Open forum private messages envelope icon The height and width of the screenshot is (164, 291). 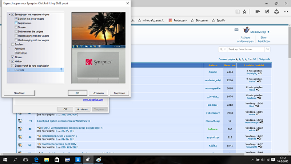(236, 30)
